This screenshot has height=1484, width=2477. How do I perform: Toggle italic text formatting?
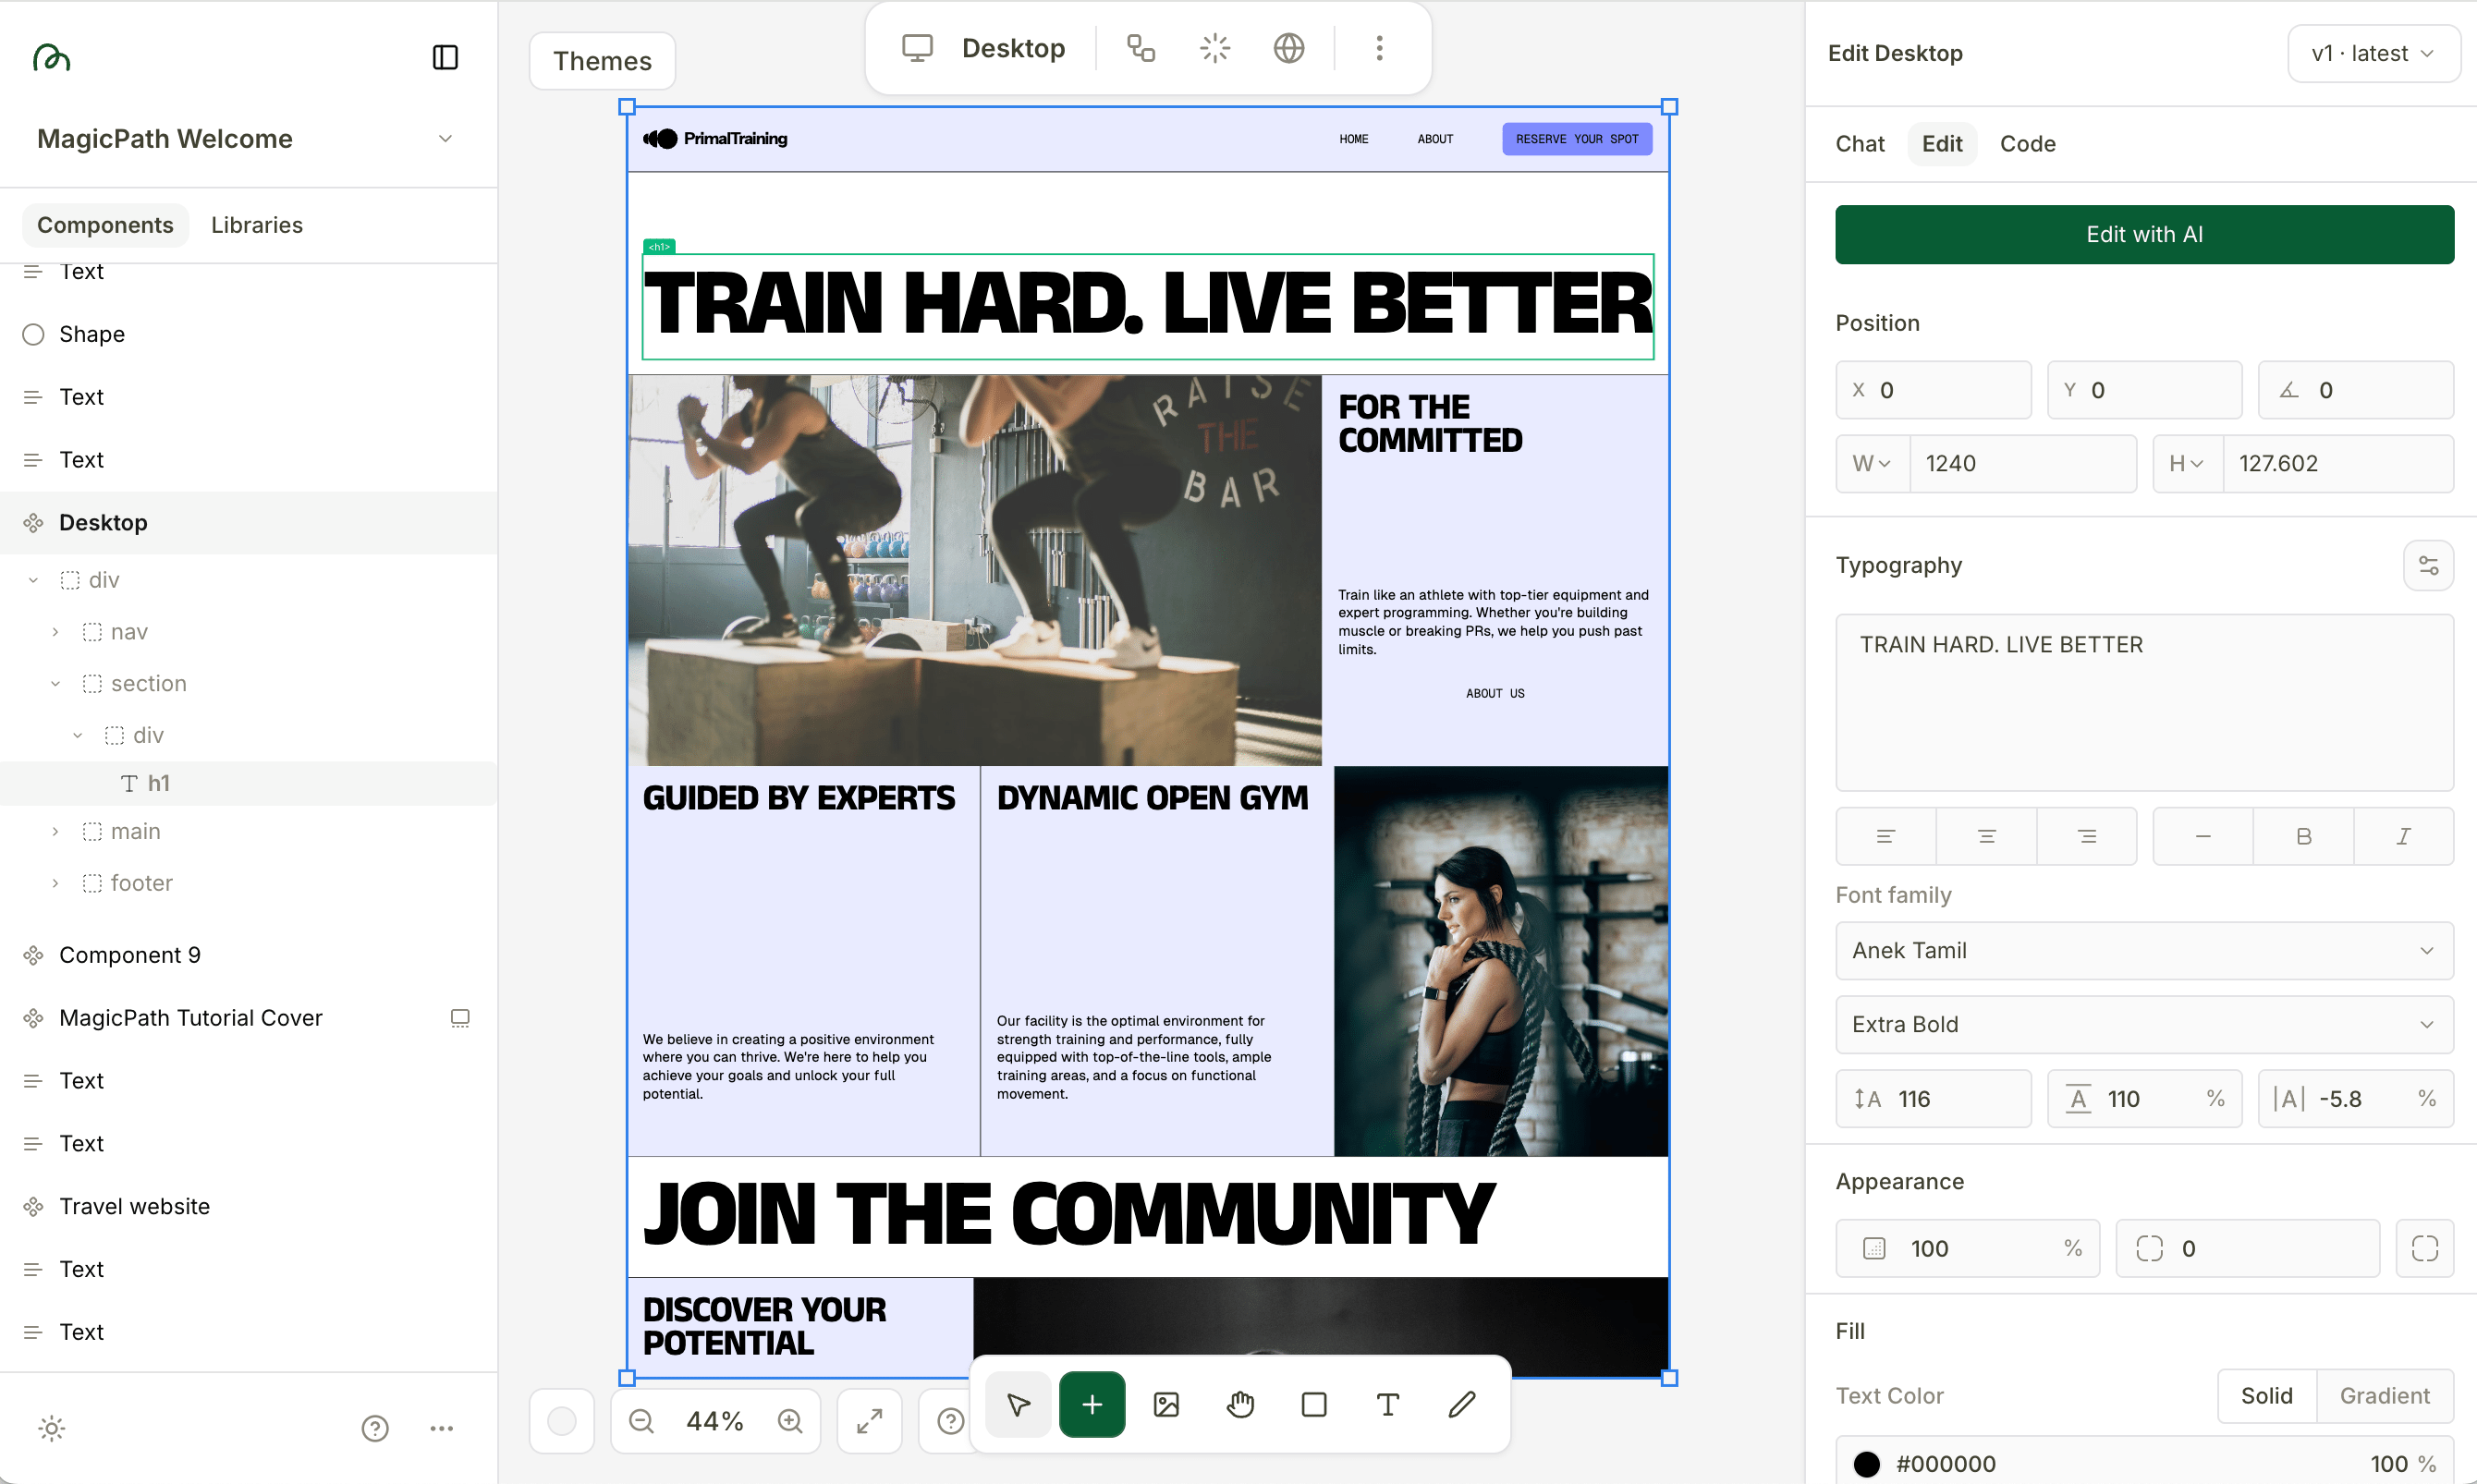pos(2403,836)
